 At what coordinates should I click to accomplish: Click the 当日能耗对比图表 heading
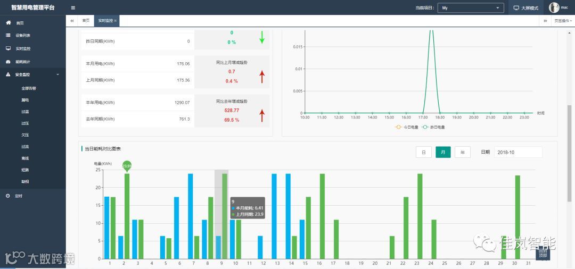pyautogui.click(x=103, y=149)
